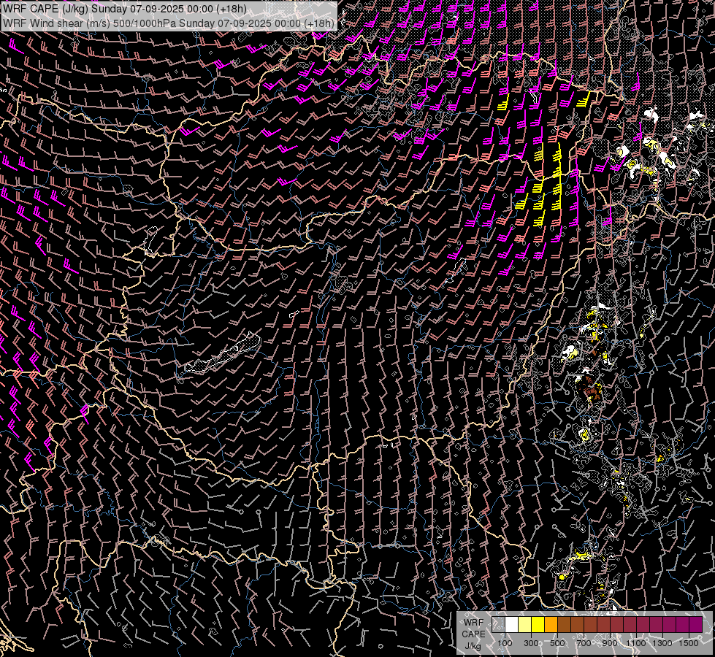Click the 1300 legend value
Viewport: 715px width, 657px height.
click(x=662, y=643)
